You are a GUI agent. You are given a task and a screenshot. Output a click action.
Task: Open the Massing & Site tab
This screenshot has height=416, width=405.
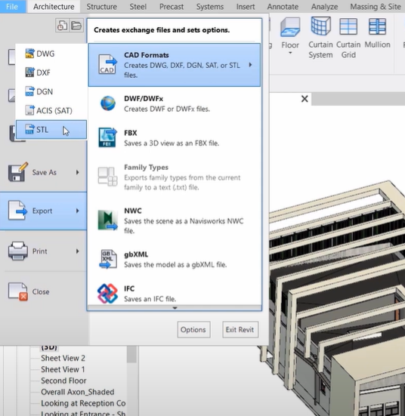click(x=376, y=6)
